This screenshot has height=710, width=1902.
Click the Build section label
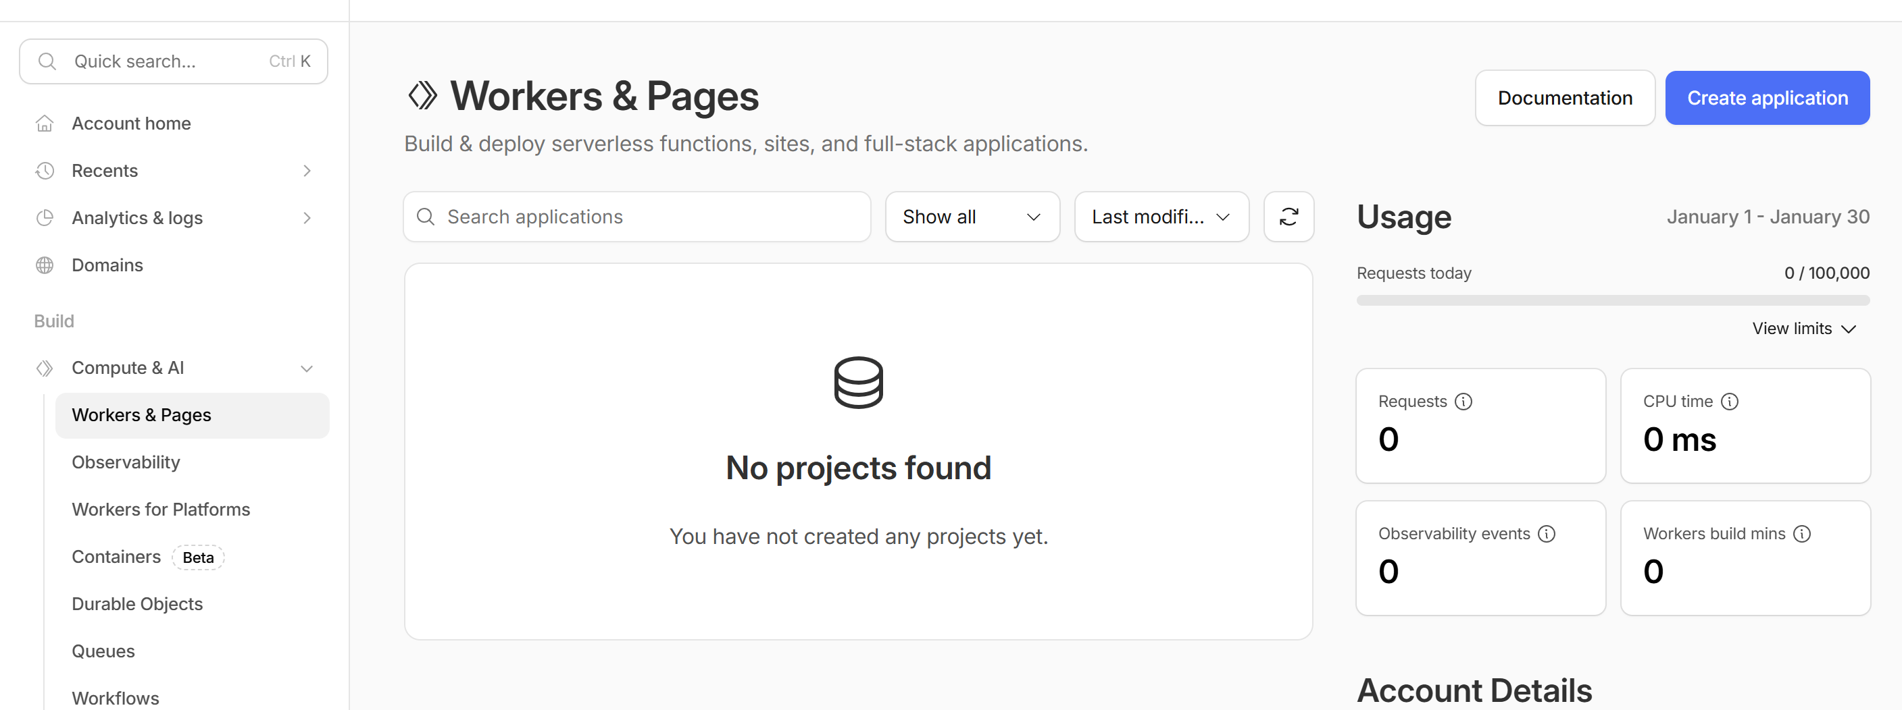tap(54, 321)
